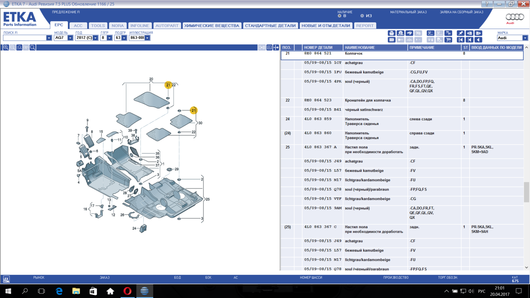Select the zoom-to-region tool
530x298 pixels.
19,48
